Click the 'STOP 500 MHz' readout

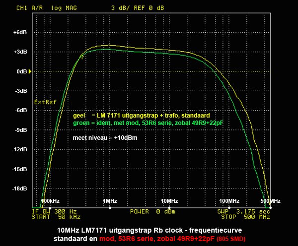[245, 217]
